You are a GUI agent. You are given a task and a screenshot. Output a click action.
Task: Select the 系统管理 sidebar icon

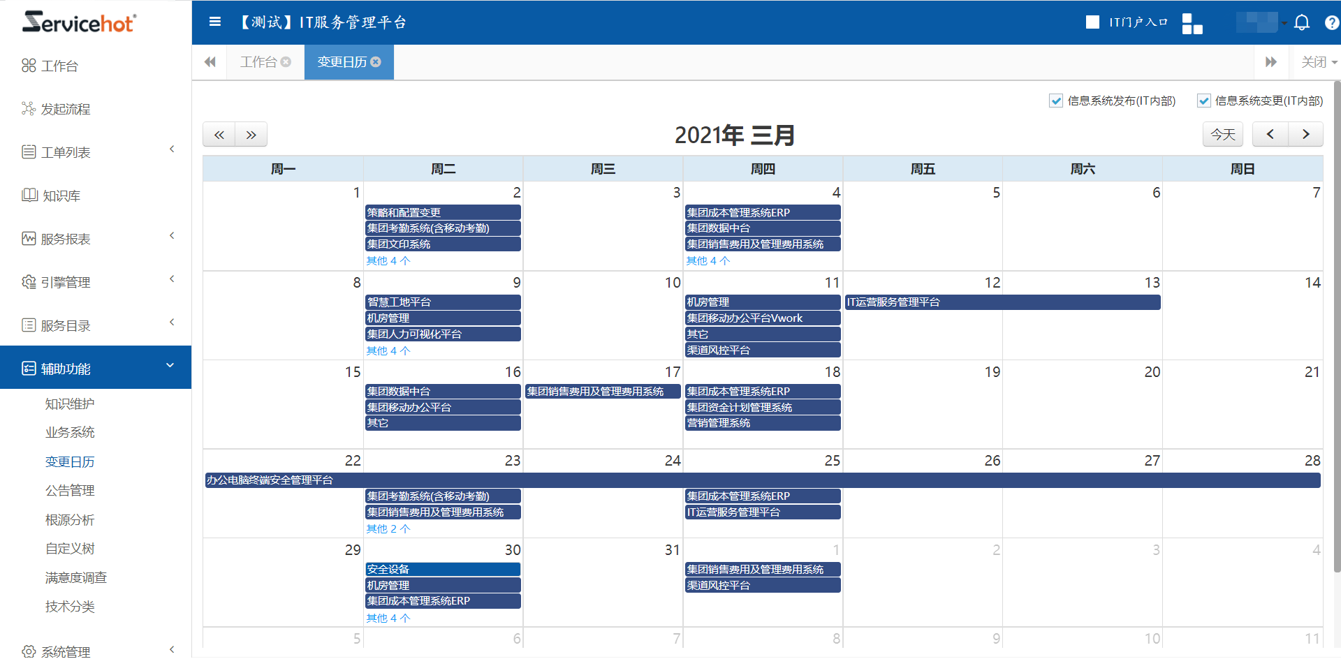[x=28, y=651]
